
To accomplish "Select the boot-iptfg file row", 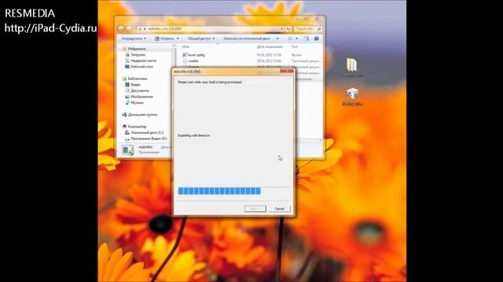I will [x=251, y=55].
